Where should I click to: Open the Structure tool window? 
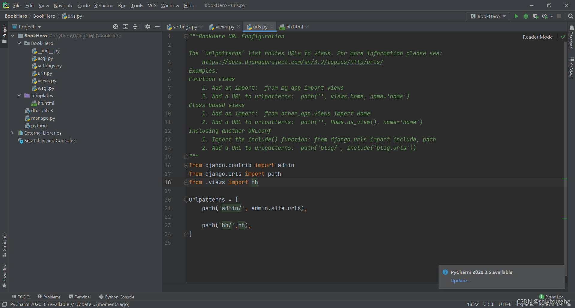4,245
